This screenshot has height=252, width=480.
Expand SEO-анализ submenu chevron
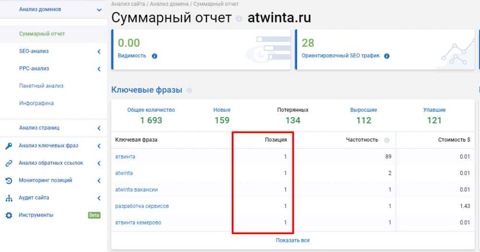point(99,51)
